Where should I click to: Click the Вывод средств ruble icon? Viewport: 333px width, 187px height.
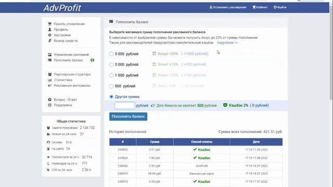(50, 41)
